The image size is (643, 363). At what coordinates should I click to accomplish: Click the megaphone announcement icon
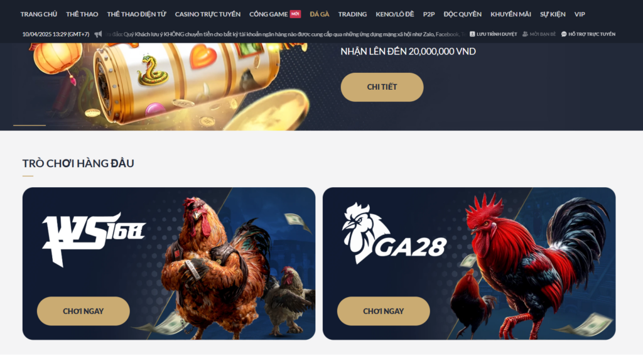pyautogui.click(x=98, y=34)
